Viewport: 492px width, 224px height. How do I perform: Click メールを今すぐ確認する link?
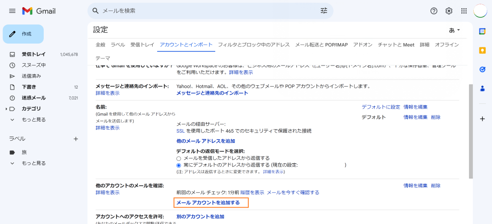293,192
